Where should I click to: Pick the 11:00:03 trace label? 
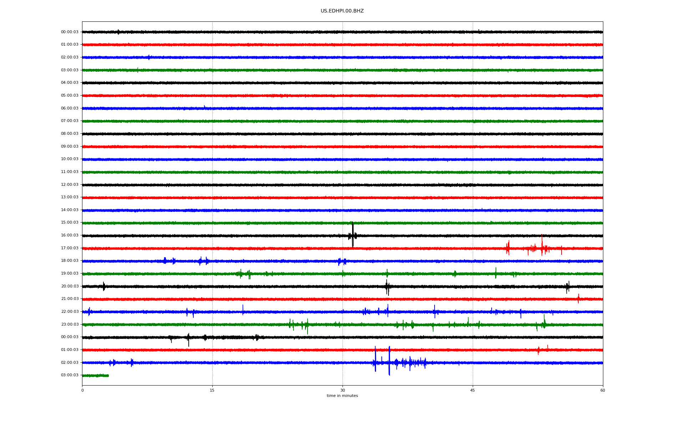click(70, 172)
